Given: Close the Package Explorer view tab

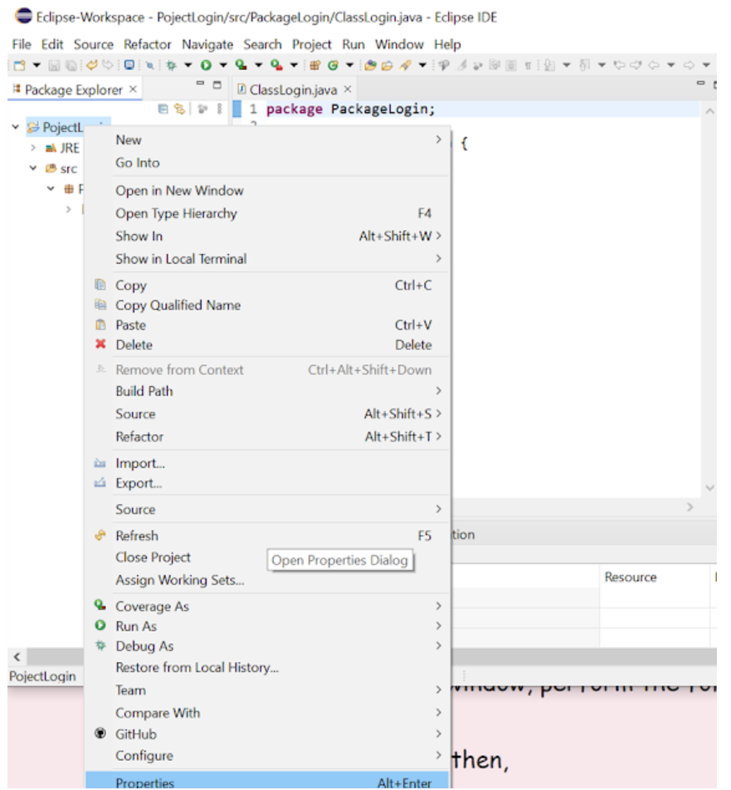Looking at the screenshot, I should (133, 89).
